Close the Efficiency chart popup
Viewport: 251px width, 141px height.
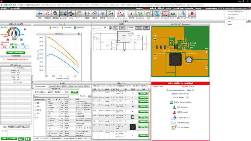(x=79, y=34)
